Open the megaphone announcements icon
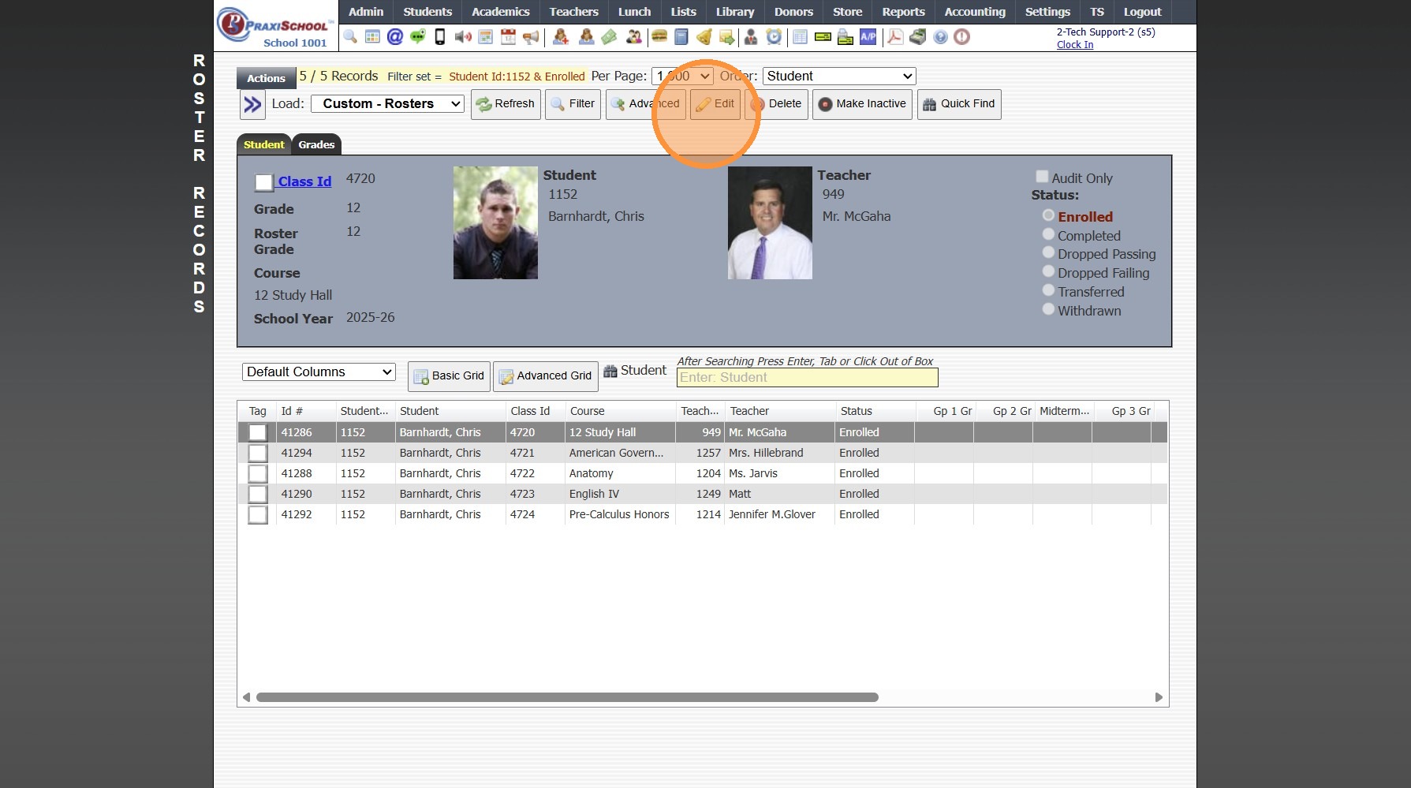1411x788 pixels. 532,37
